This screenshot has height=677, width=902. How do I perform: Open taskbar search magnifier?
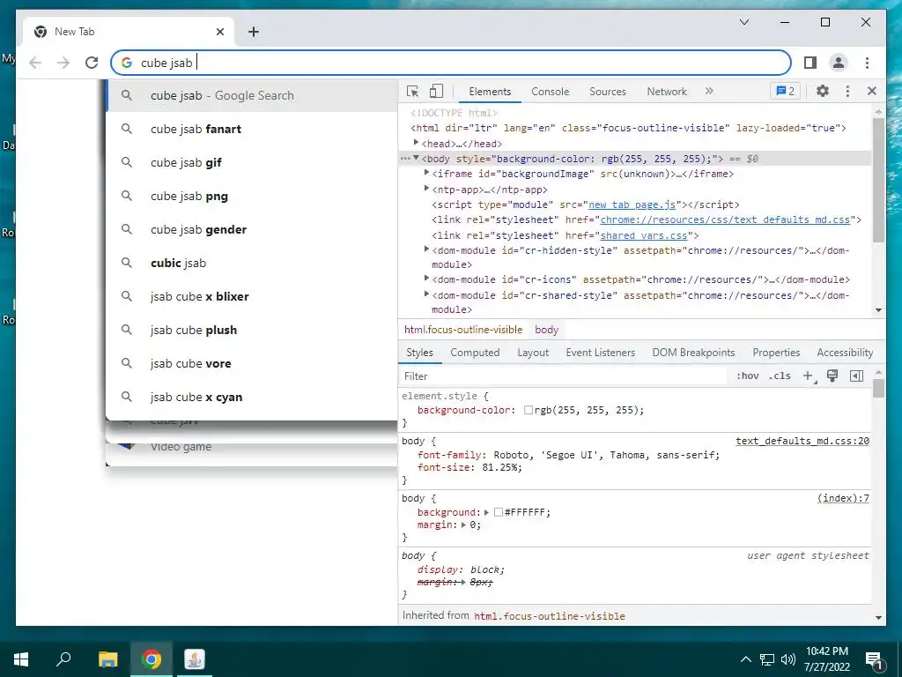[63, 659]
